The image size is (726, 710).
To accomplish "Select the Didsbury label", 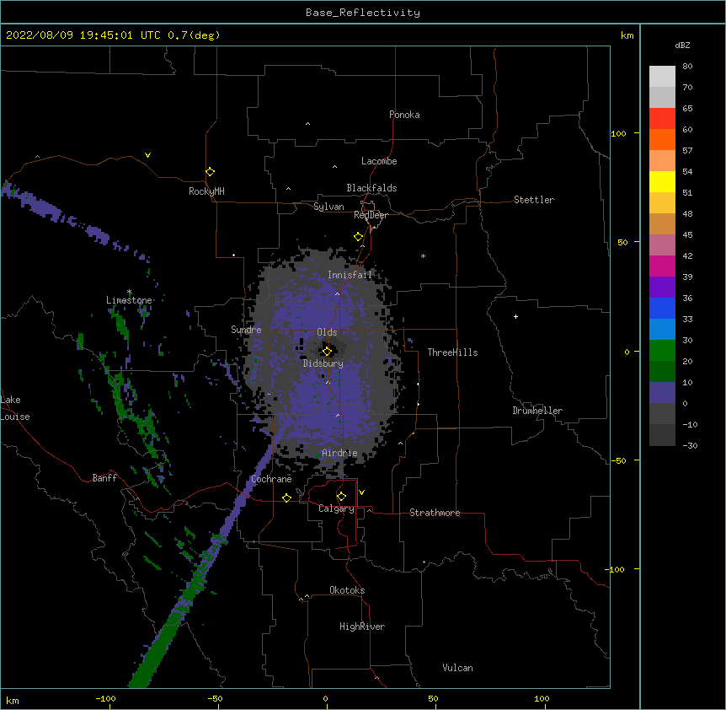I will (323, 363).
